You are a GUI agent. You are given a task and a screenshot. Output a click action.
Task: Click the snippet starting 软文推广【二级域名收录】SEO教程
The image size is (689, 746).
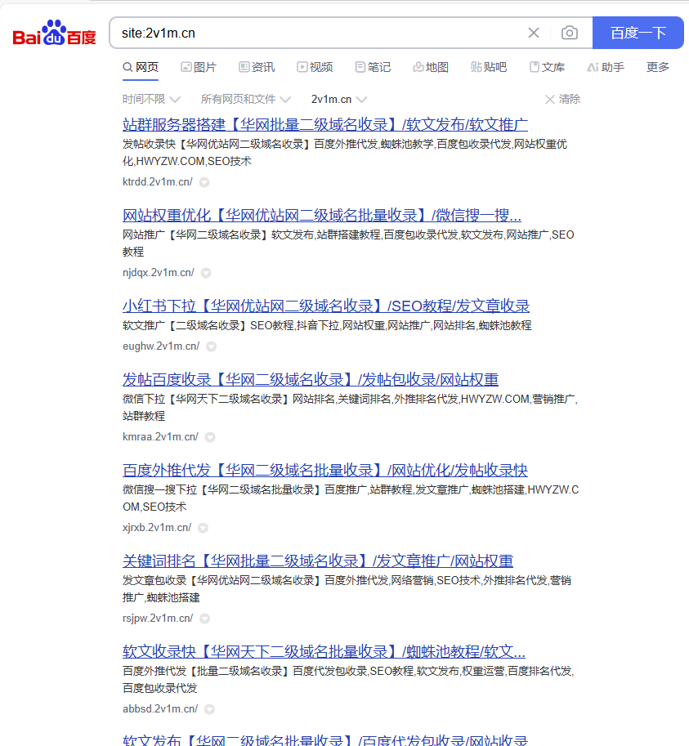pyautogui.click(x=327, y=325)
